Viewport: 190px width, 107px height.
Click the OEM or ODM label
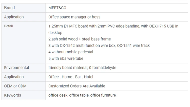click(15, 86)
